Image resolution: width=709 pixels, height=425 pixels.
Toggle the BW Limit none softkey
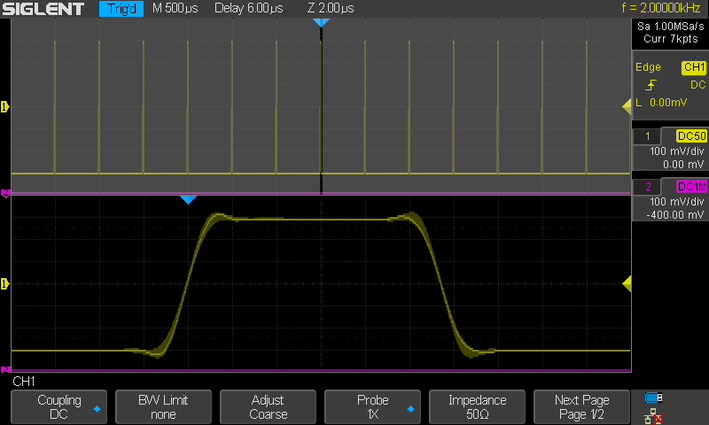point(163,407)
